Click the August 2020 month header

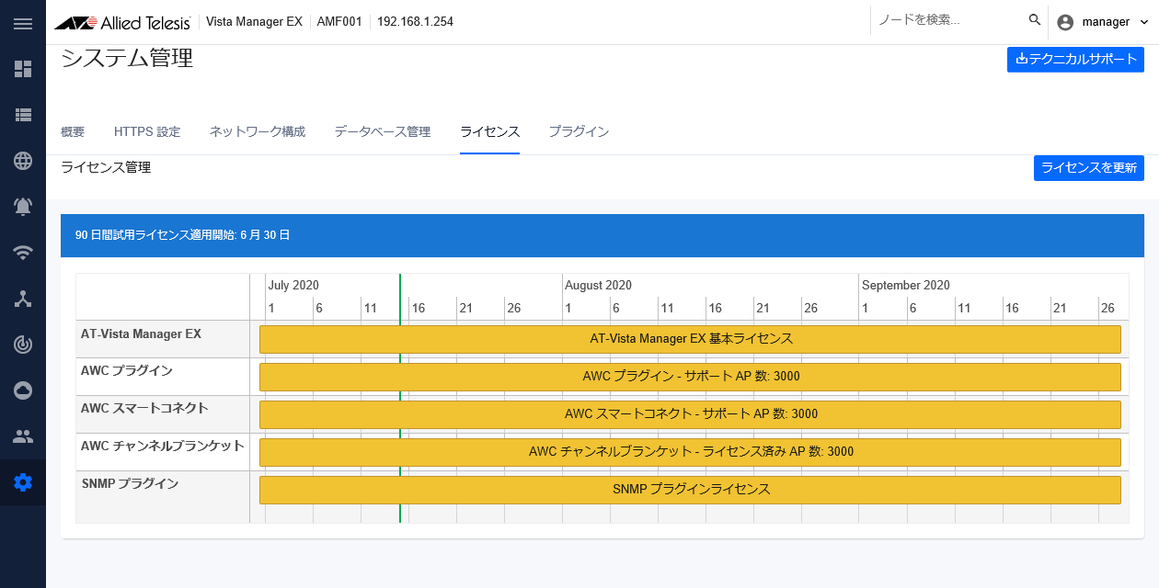click(x=598, y=286)
